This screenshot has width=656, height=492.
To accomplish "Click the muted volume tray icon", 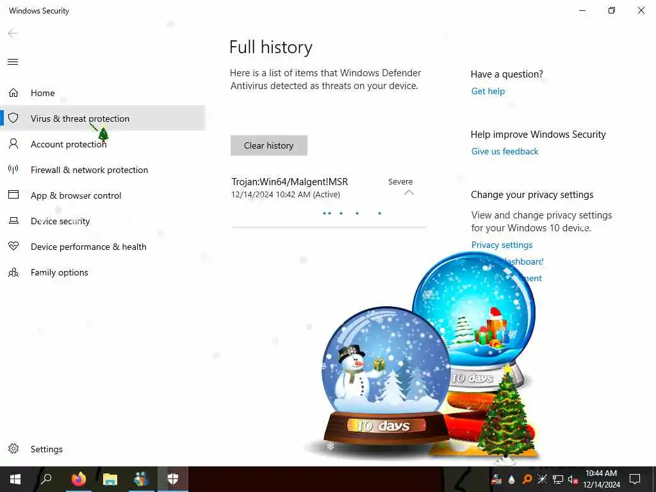I will pyautogui.click(x=573, y=479).
